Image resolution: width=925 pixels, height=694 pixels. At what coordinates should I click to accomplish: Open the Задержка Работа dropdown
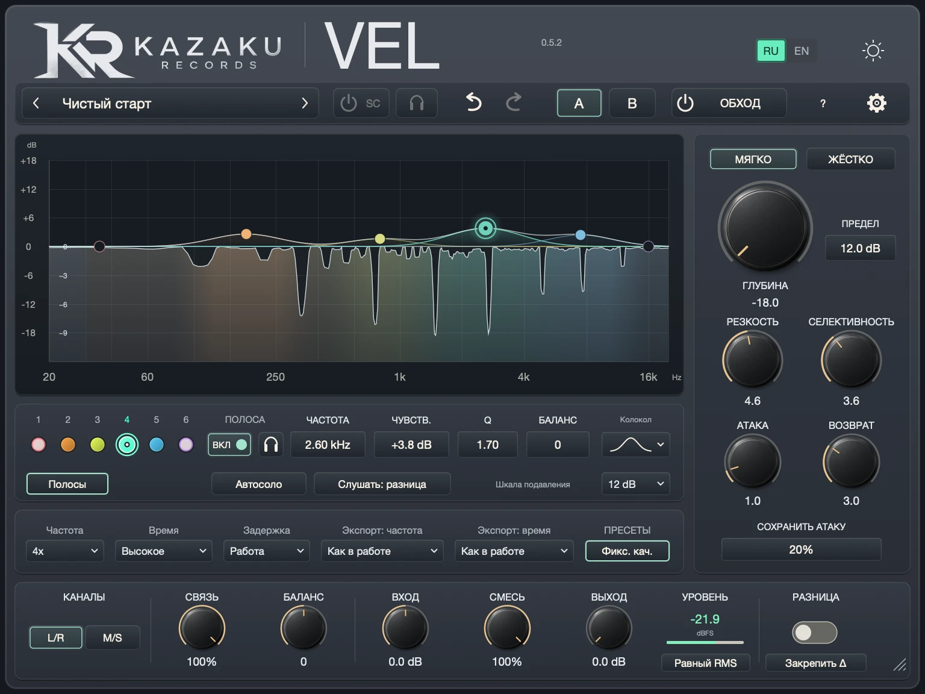tap(267, 551)
